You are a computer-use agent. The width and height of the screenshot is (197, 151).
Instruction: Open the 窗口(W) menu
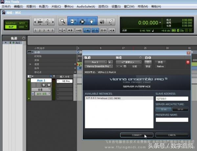129,7
